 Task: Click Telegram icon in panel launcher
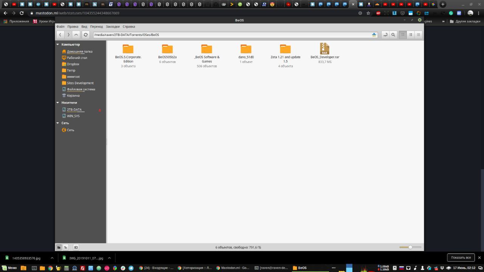(x=131, y=268)
